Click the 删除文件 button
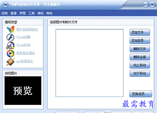Screen dimensions: 157x113 point(140,49)
